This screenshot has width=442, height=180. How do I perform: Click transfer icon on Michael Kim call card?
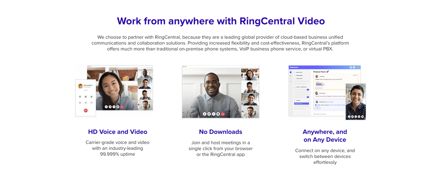coord(86,103)
